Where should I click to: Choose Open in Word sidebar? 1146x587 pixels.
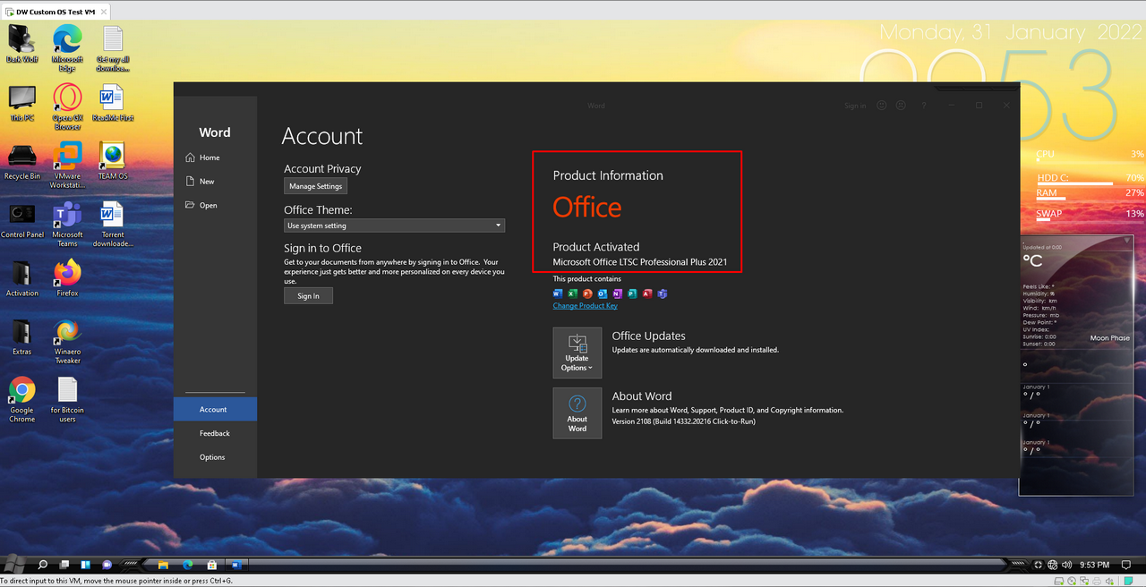(x=209, y=206)
